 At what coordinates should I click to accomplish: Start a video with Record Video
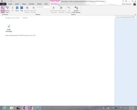point(7,10)
